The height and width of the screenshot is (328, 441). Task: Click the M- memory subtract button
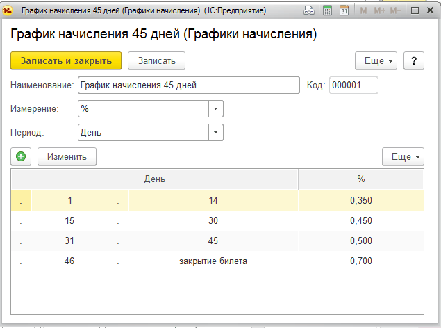pos(395,10)
